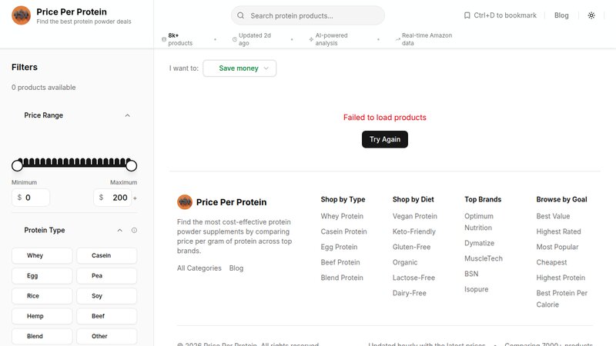Toggle the Casein protein type filter
Viewport: 616px width, 346px height.
point(107,255)
